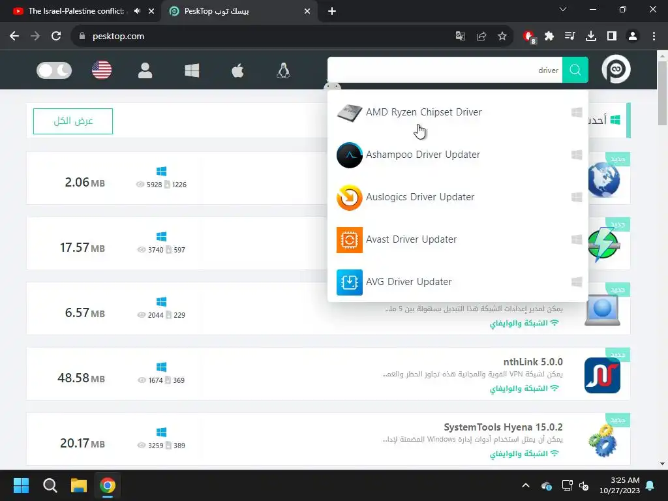Open the notification bell in taskbar
The height and width of the screenshot is (501, 668).
click(650, 485)
